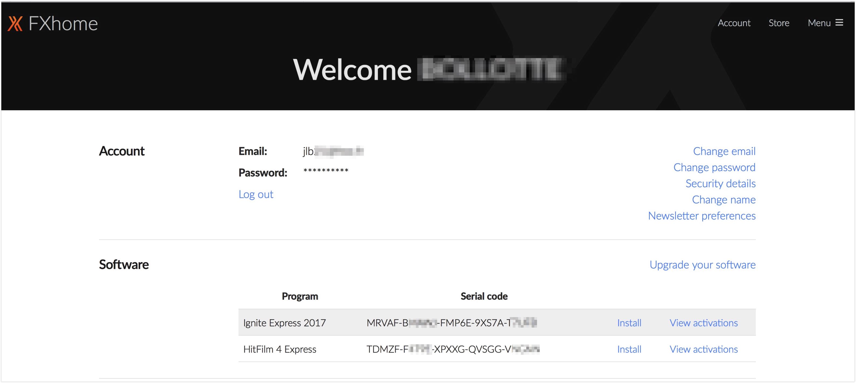Go to the Store navigation item
The height and width of the screenshot is (383, 856).
click(x=778, y=23)
